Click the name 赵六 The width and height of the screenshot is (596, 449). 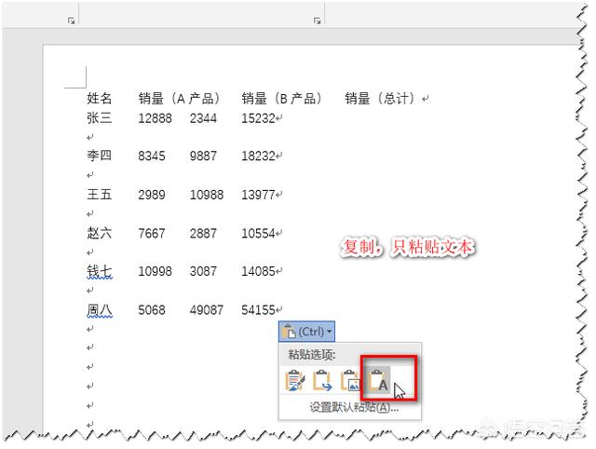coord(100,233)
